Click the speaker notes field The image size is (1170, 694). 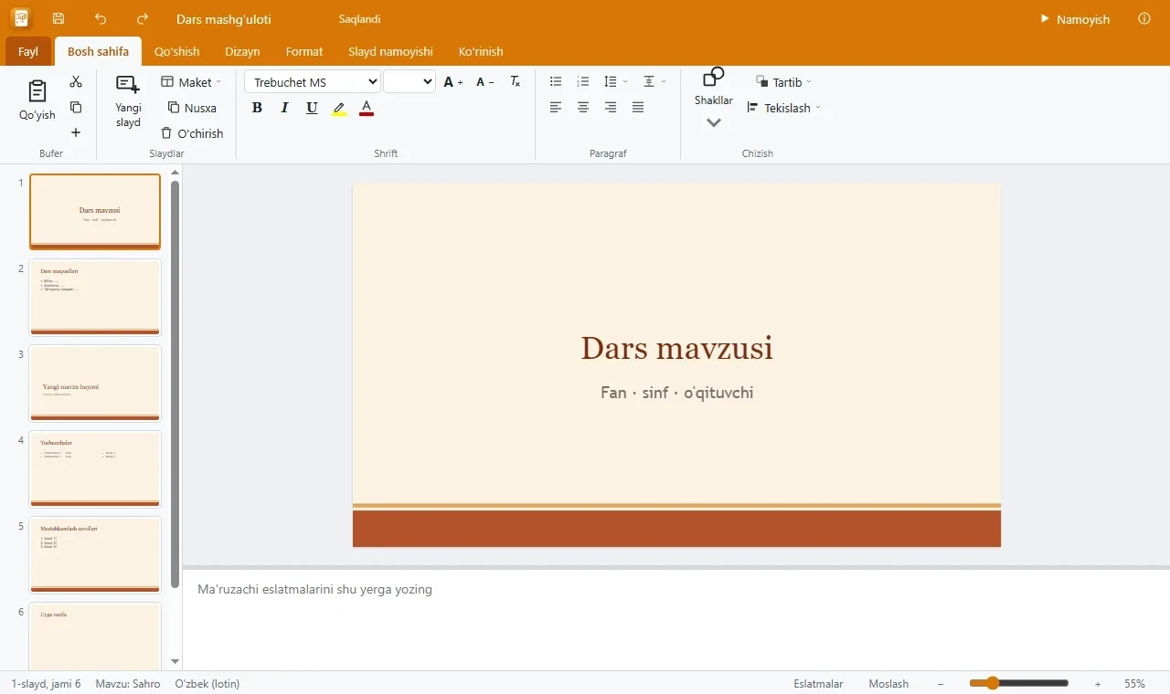tap(676, 620)
